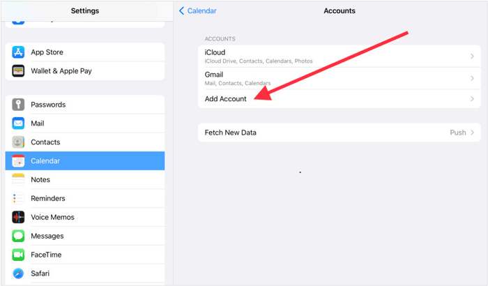Image resolution: width=488 pixels, height=286 pixels.
Task: Tap the Wallet & Apple Pay icon
Action: tap(18, 70)
